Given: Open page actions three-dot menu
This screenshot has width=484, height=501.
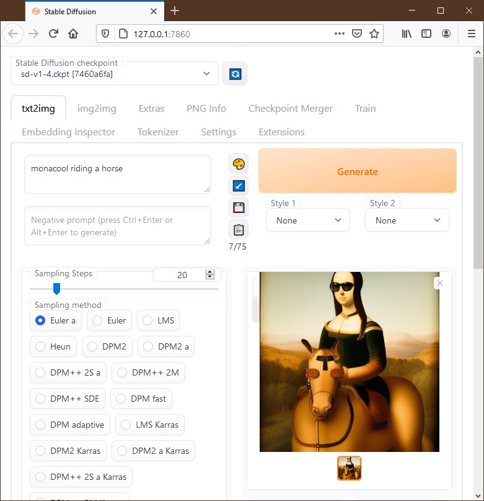Looking at the screenshot, I should click(x=339, y=34).
